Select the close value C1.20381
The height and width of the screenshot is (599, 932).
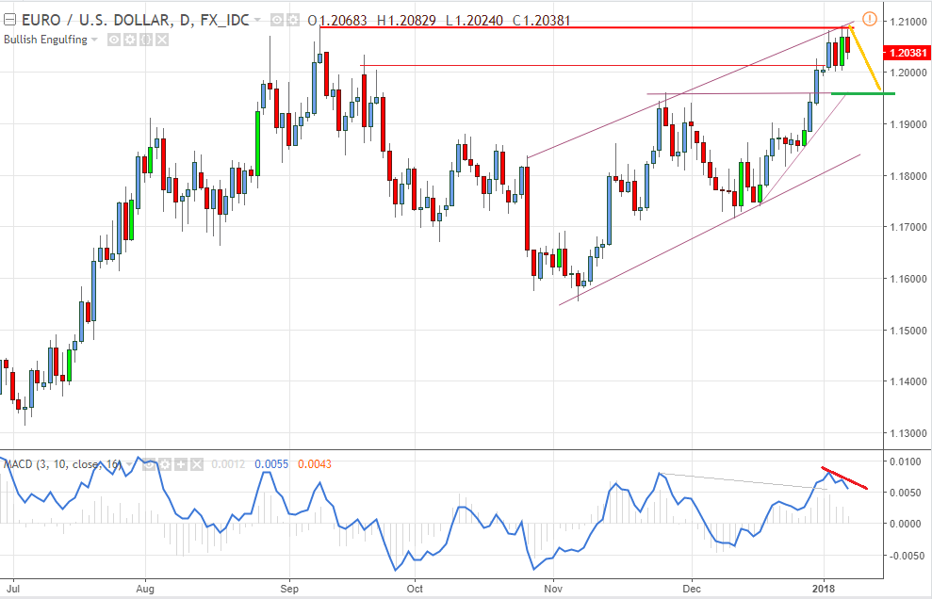(x=542, y=20)
